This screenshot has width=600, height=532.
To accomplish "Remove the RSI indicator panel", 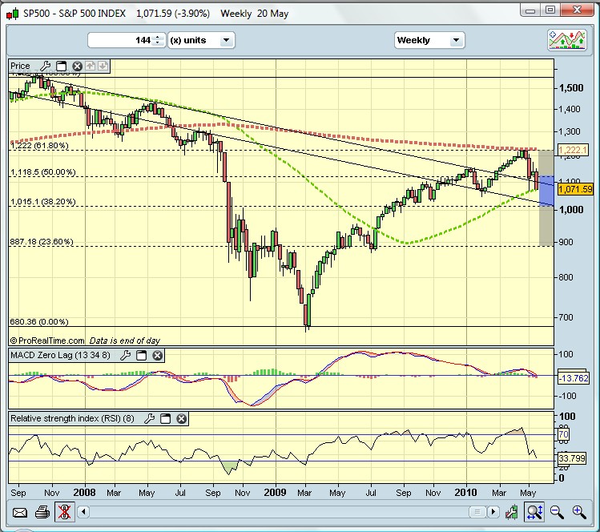I will (x=181, y=419).
